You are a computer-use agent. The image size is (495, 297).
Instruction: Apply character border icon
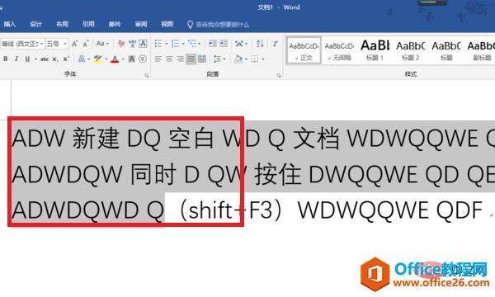click(x=143, y=44)
